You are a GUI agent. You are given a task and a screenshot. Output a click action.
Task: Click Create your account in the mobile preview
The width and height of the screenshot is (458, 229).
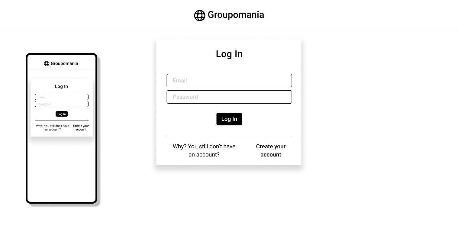[x=81, y=128]
